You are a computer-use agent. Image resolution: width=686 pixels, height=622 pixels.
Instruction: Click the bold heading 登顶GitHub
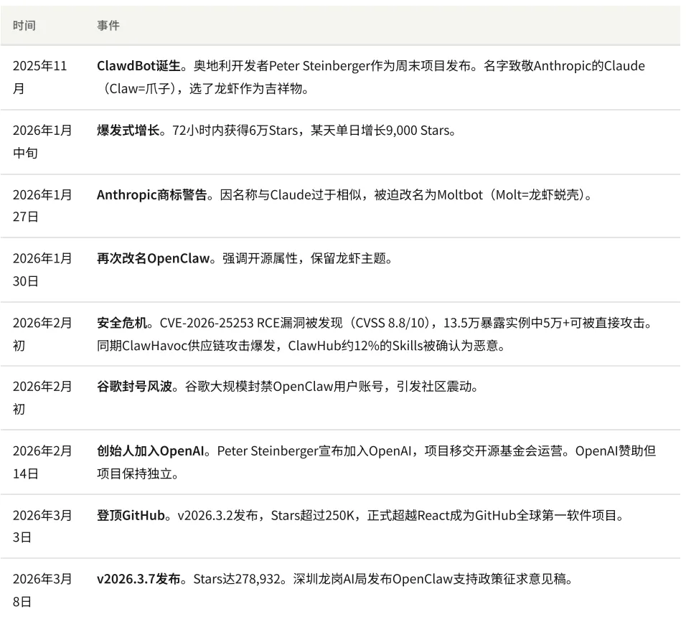[131, 515]
